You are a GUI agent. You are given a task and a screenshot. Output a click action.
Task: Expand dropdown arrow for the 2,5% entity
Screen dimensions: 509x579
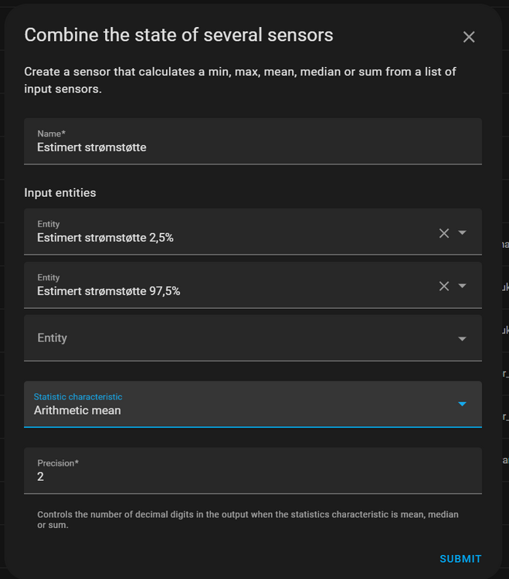[463, 232]
